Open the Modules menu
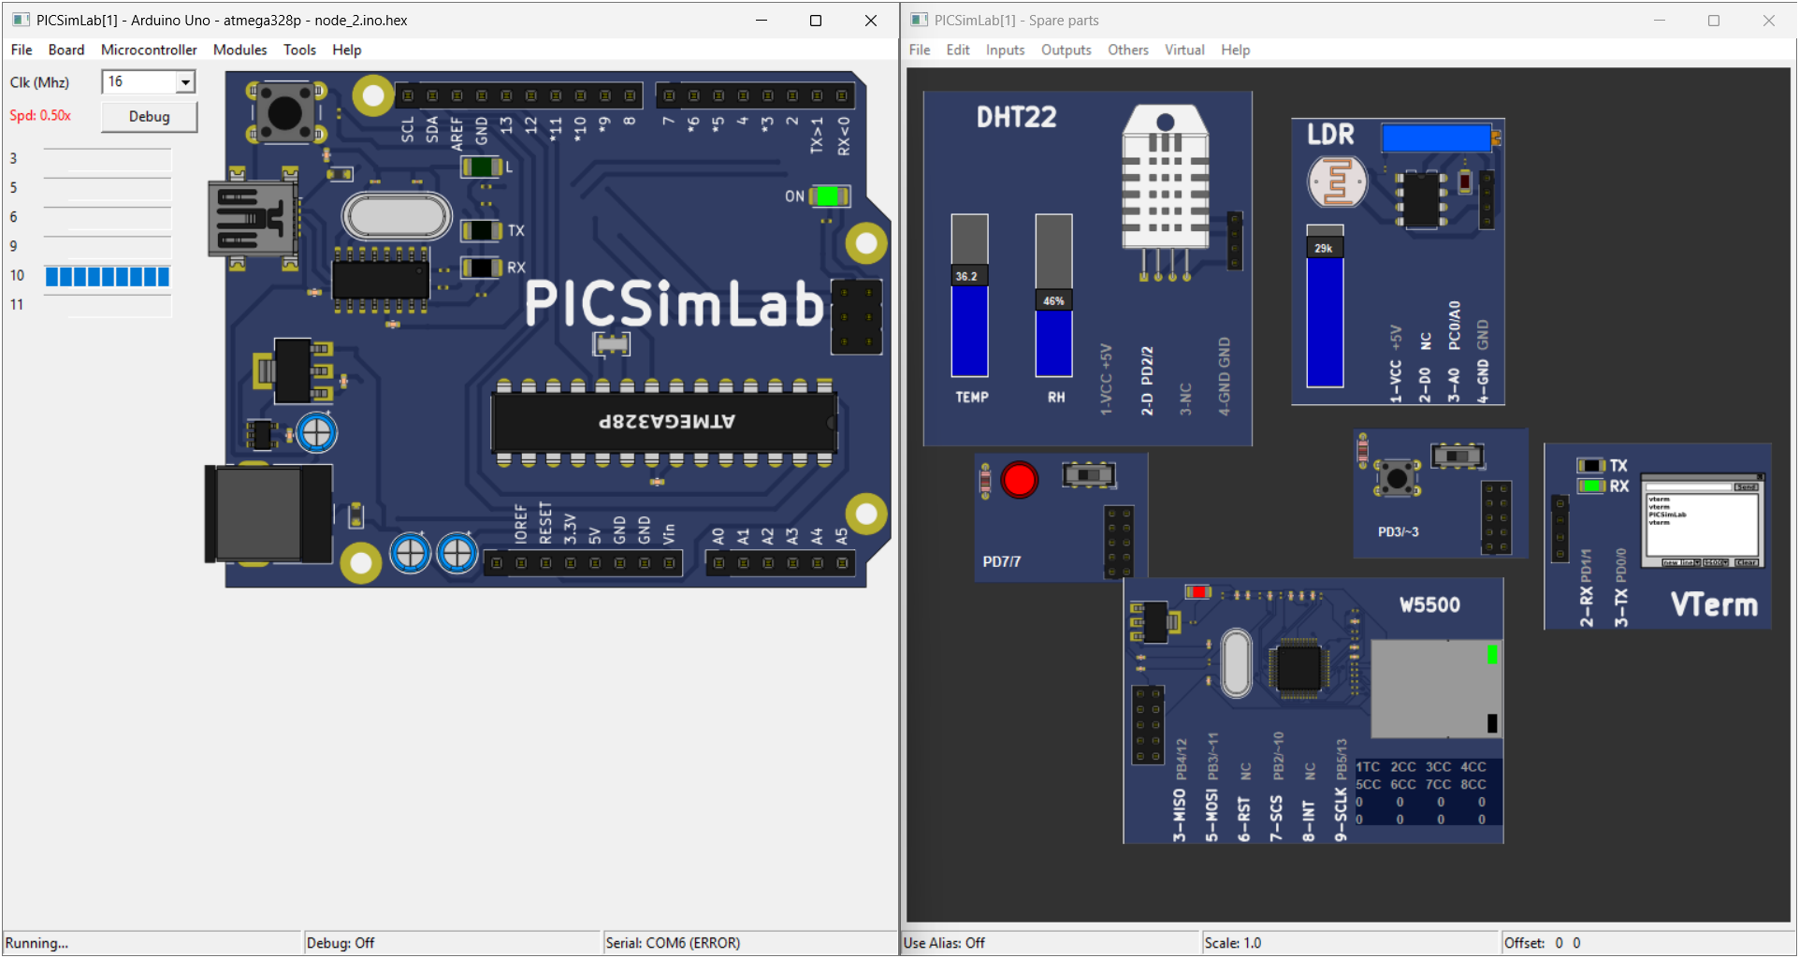 [x=240, y=50]
